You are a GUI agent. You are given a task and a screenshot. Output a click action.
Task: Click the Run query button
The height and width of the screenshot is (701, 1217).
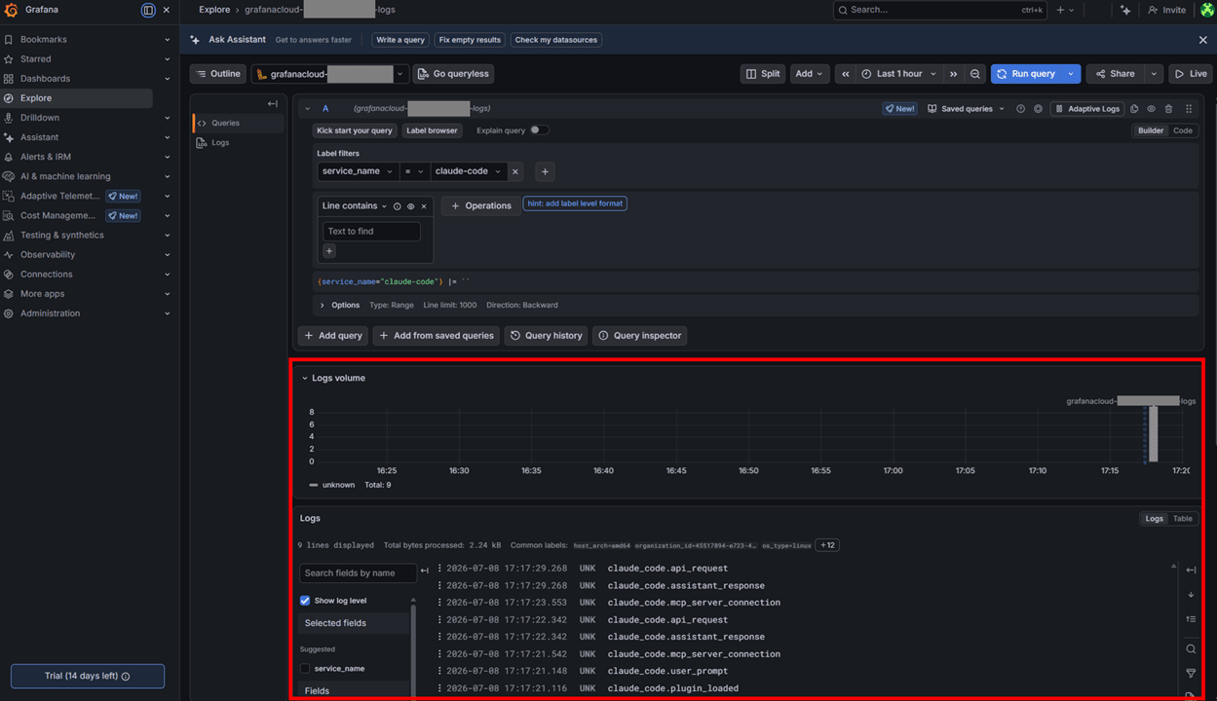1026,74
